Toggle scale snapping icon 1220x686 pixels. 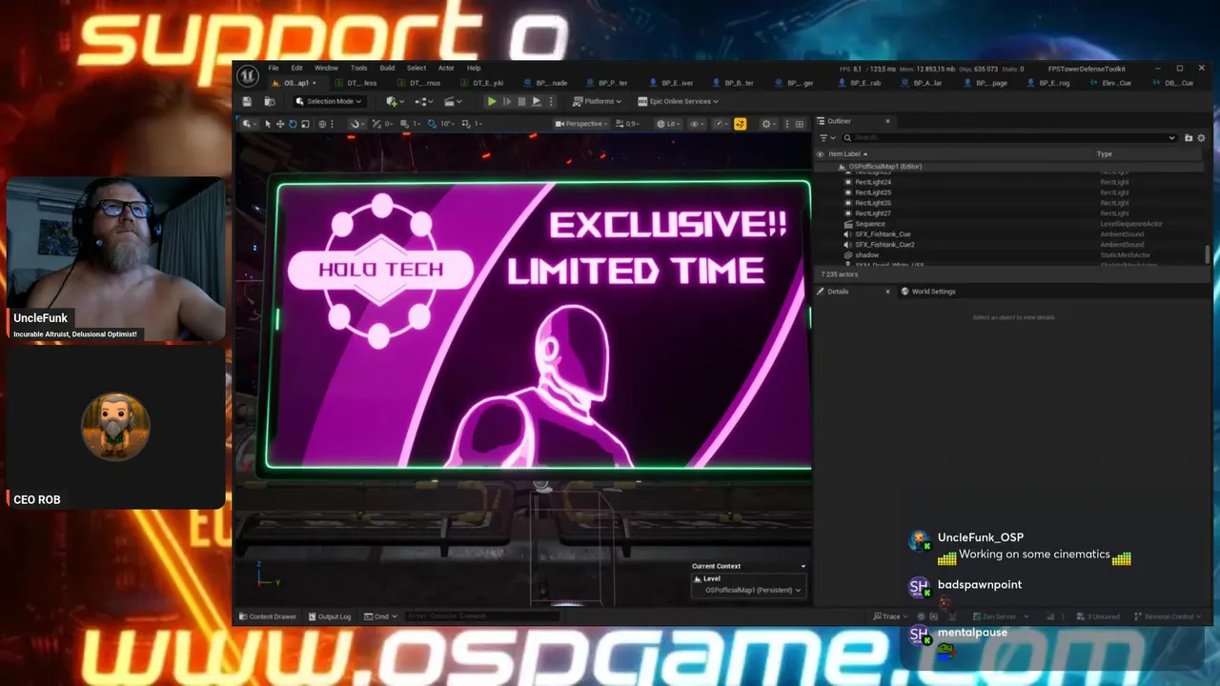pos(467,124)
